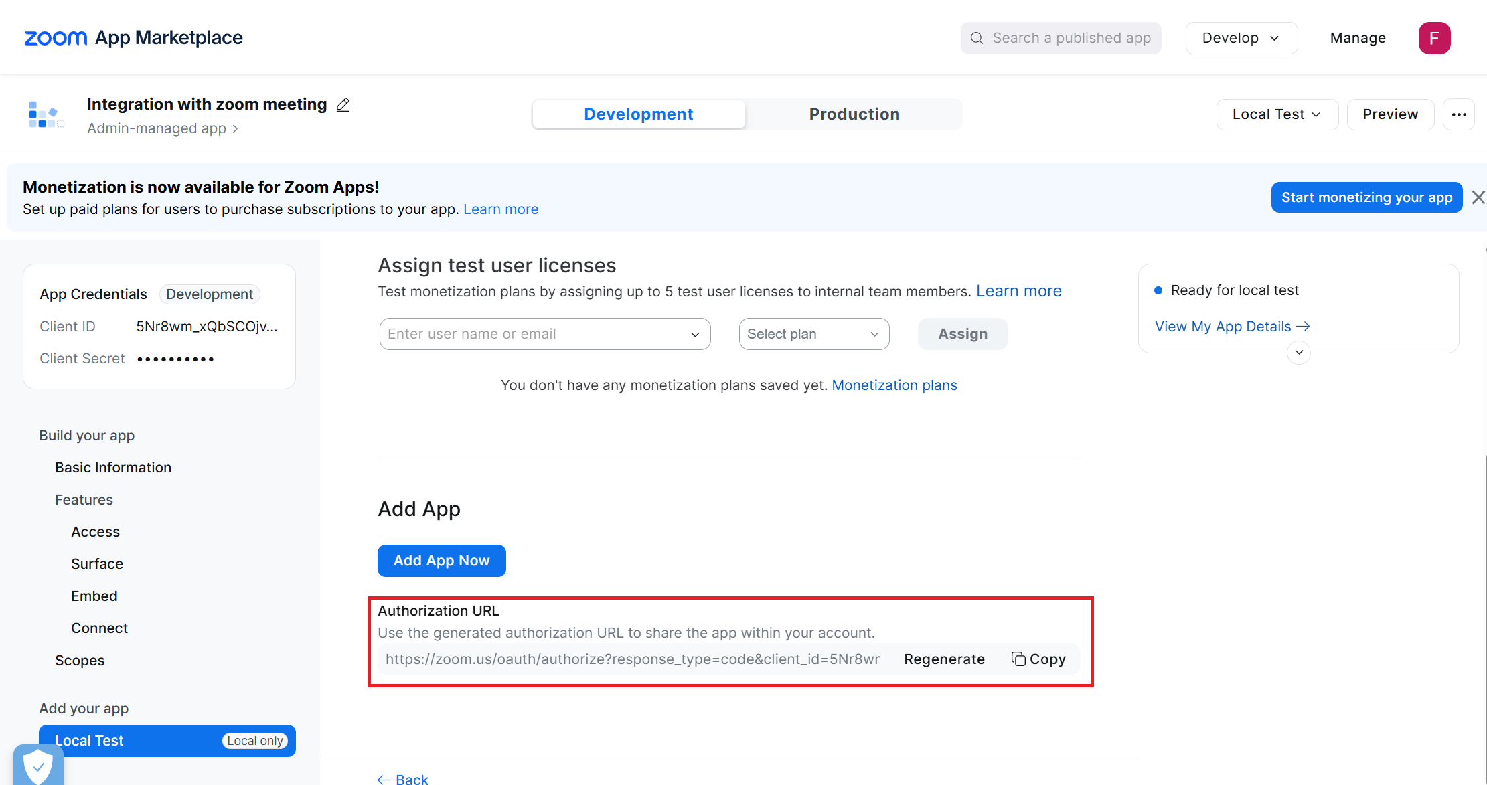
Task: Click the Back arrow icon
Action: pos(384,779)
